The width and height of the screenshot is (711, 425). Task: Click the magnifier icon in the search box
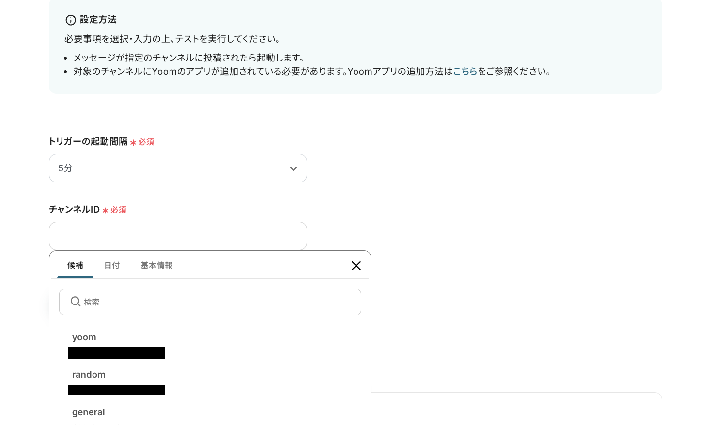[x=76, y=302]
